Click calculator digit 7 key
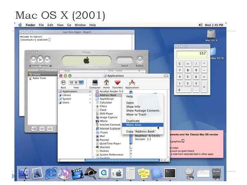This screenshot has height=185, width=247. point(179,70)
